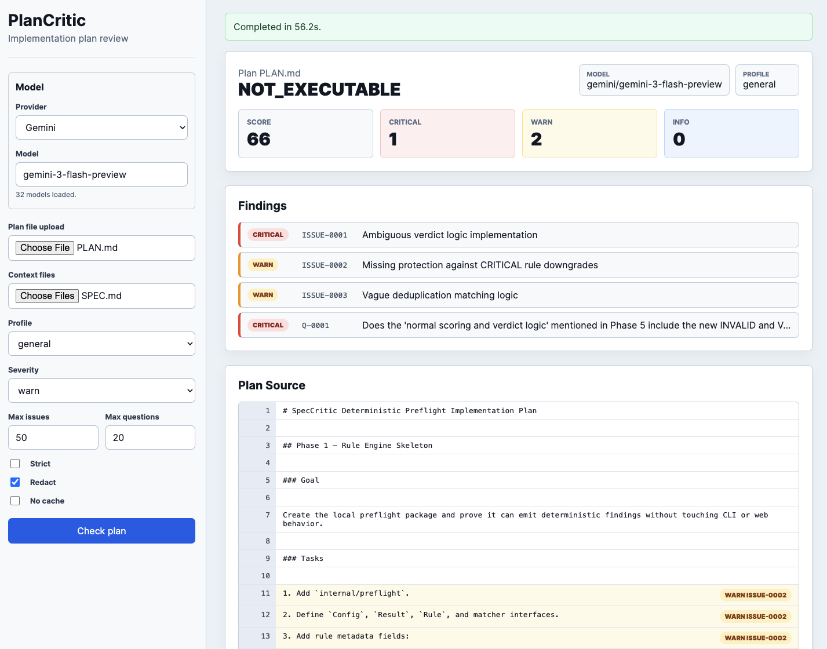
Task: Click the WARN ISSUE-0002 badge on line 12
Action: (x=756, y=617)
